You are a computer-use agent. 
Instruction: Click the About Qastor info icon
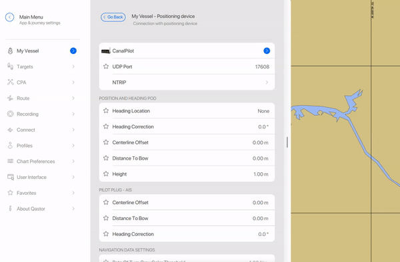[x=10, y=209]
